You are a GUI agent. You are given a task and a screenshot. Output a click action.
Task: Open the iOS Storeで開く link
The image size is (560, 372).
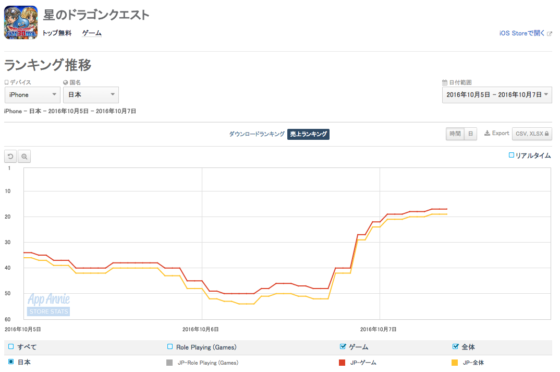click(521, 33)
